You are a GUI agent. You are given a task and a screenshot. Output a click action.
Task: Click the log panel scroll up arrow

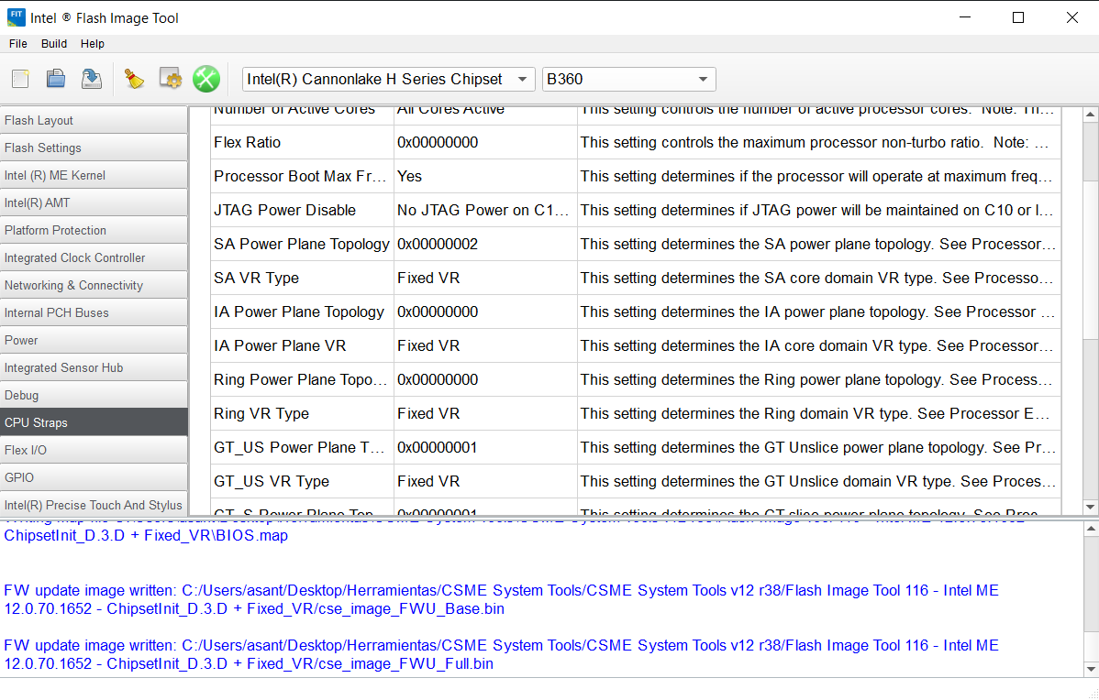[x=1091, y=530]
